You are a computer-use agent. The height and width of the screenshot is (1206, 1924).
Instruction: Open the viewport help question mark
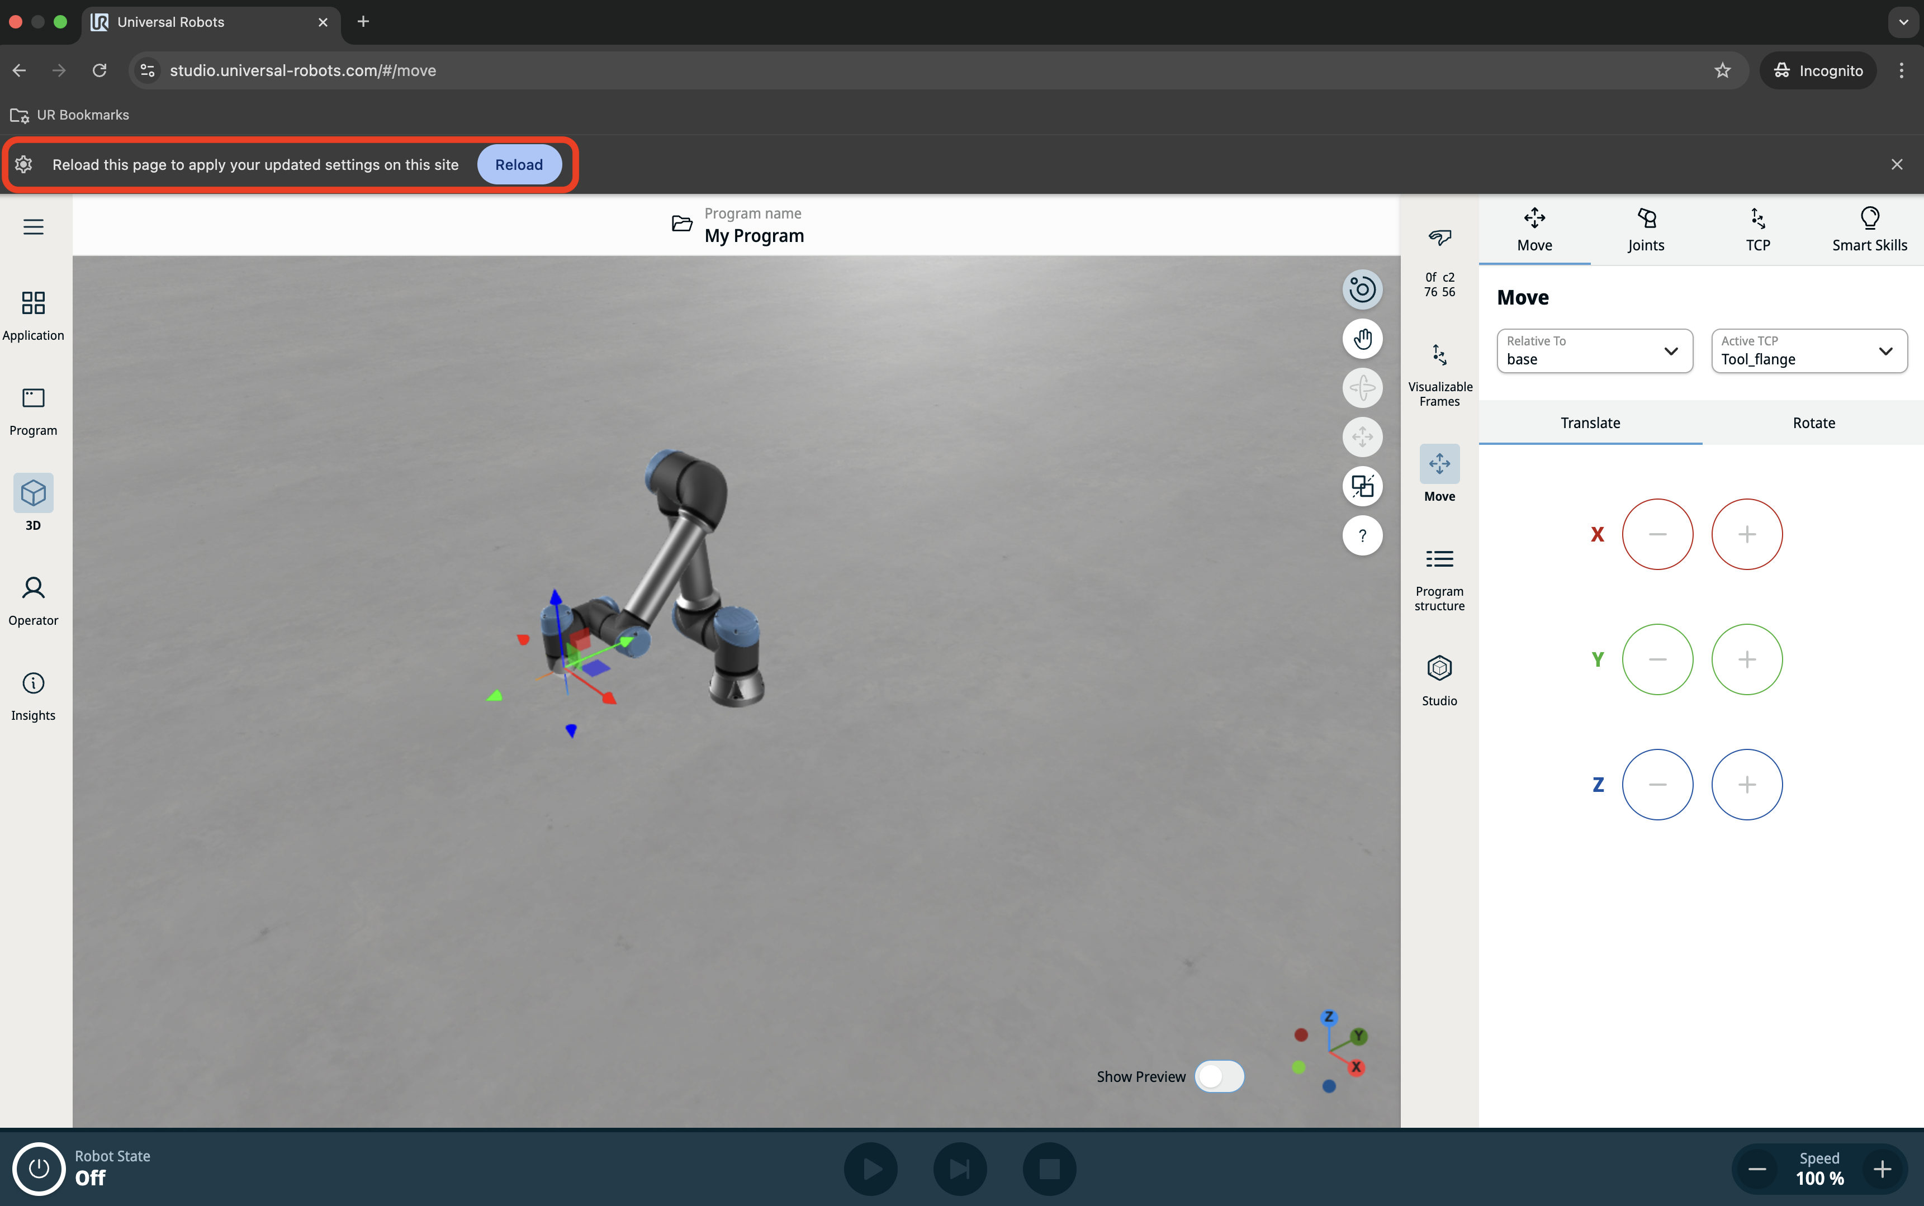(x=1362, y=535)
